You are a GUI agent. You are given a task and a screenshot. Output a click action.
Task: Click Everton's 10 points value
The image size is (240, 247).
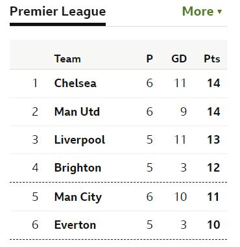[213, 225]
